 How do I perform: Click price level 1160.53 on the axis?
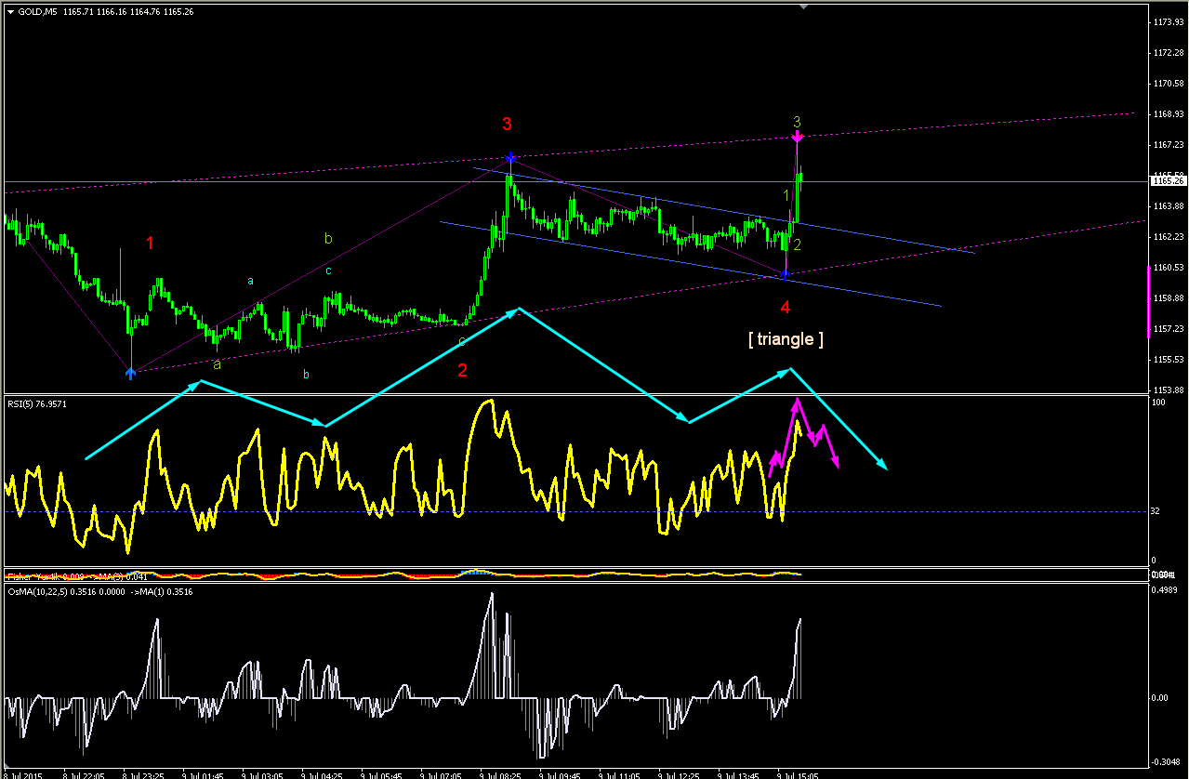[x=1168, y=268]
